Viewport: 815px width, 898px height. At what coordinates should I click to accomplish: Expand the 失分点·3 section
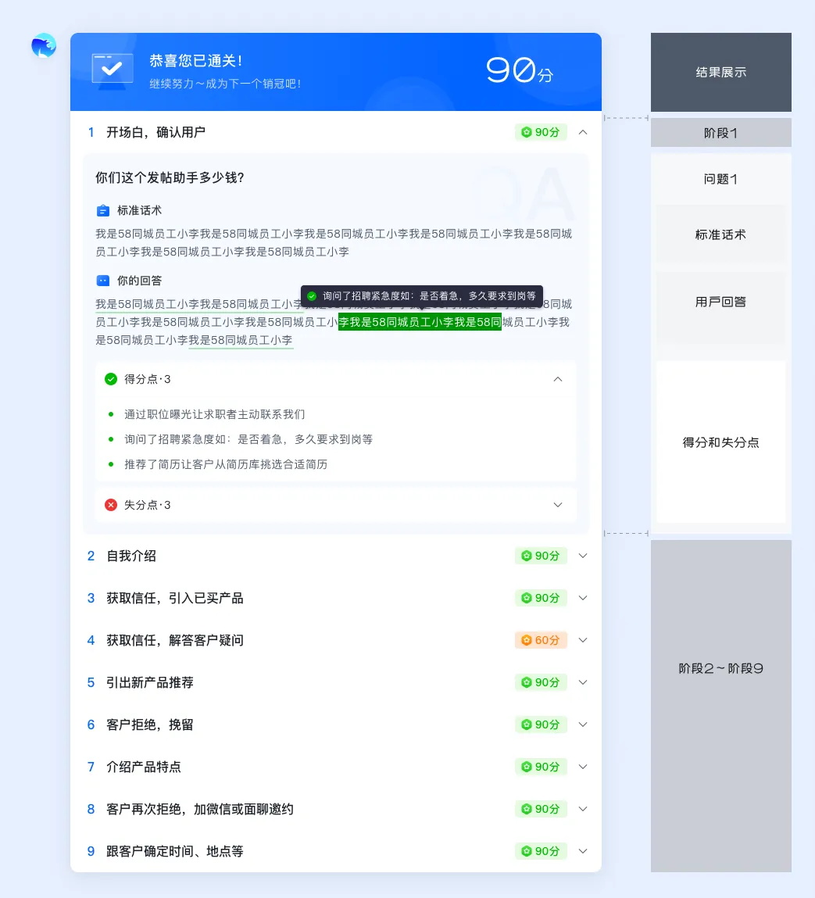(558, 505)
